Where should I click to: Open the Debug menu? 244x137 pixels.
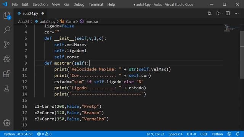(x=79, y=4)
